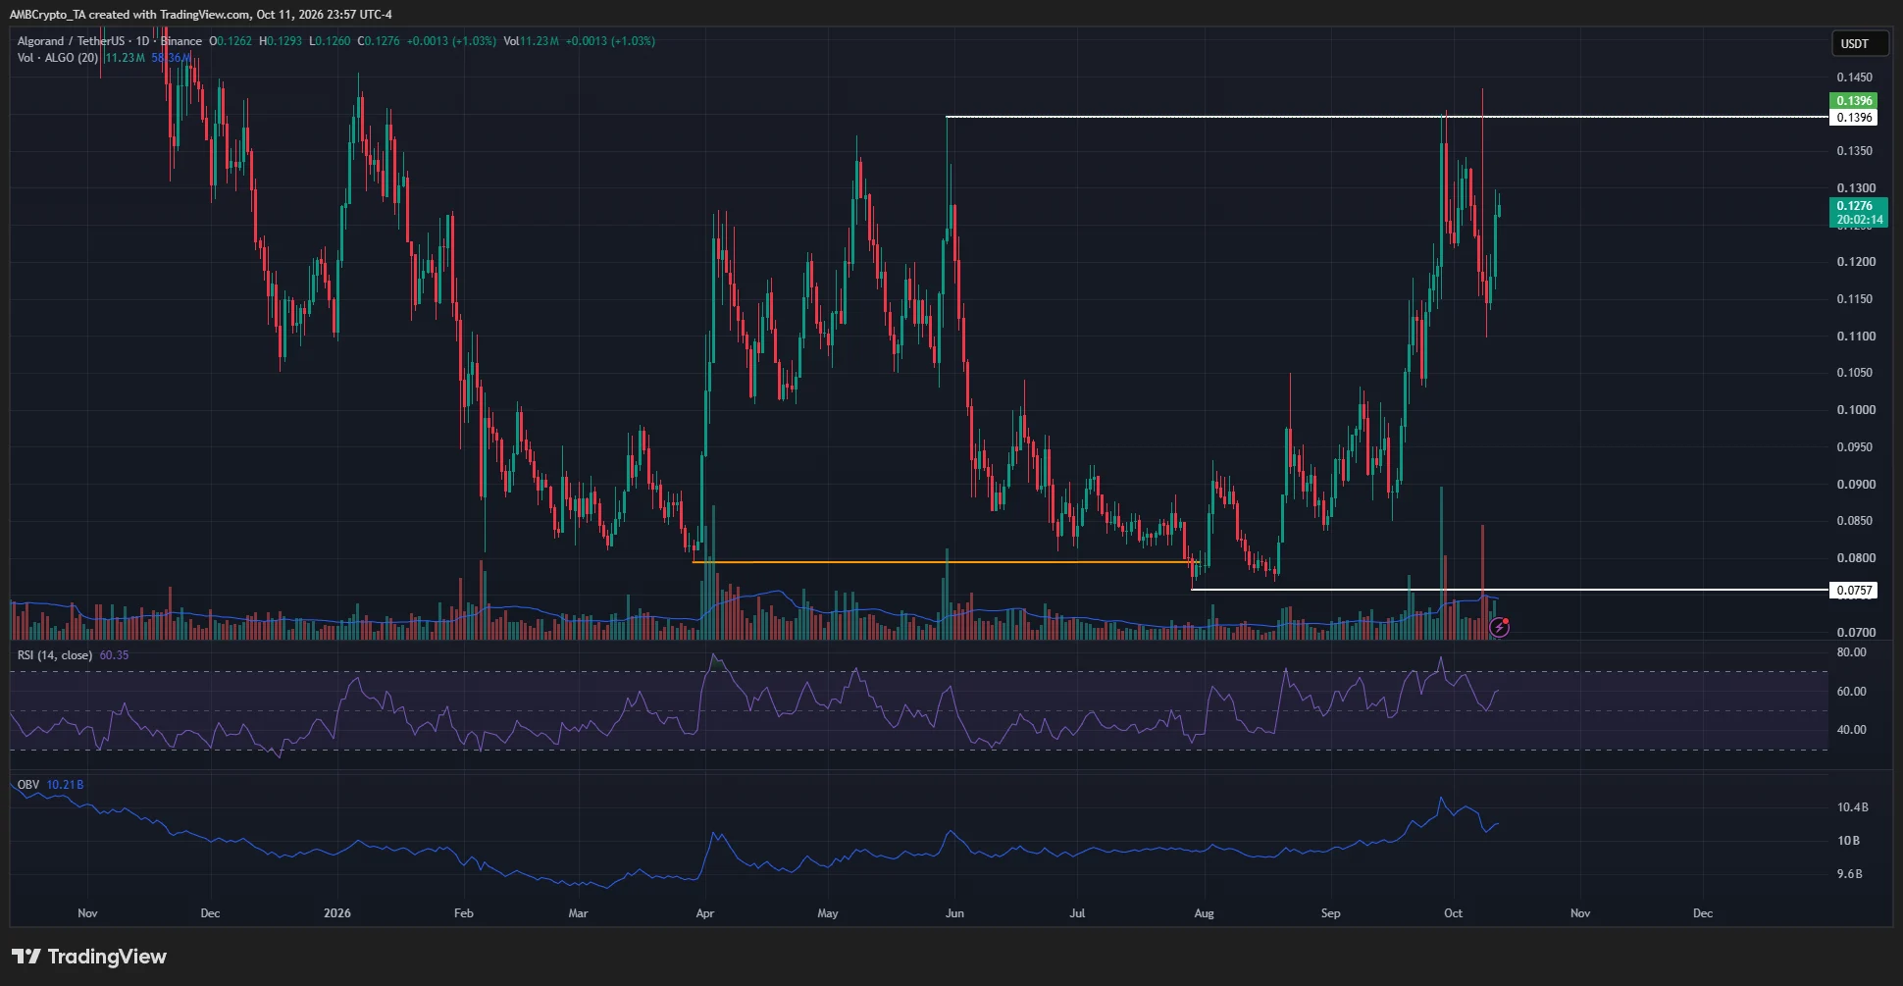
Task: Click the OBV value 10.21 B
Action: click(x=66, y=785)
